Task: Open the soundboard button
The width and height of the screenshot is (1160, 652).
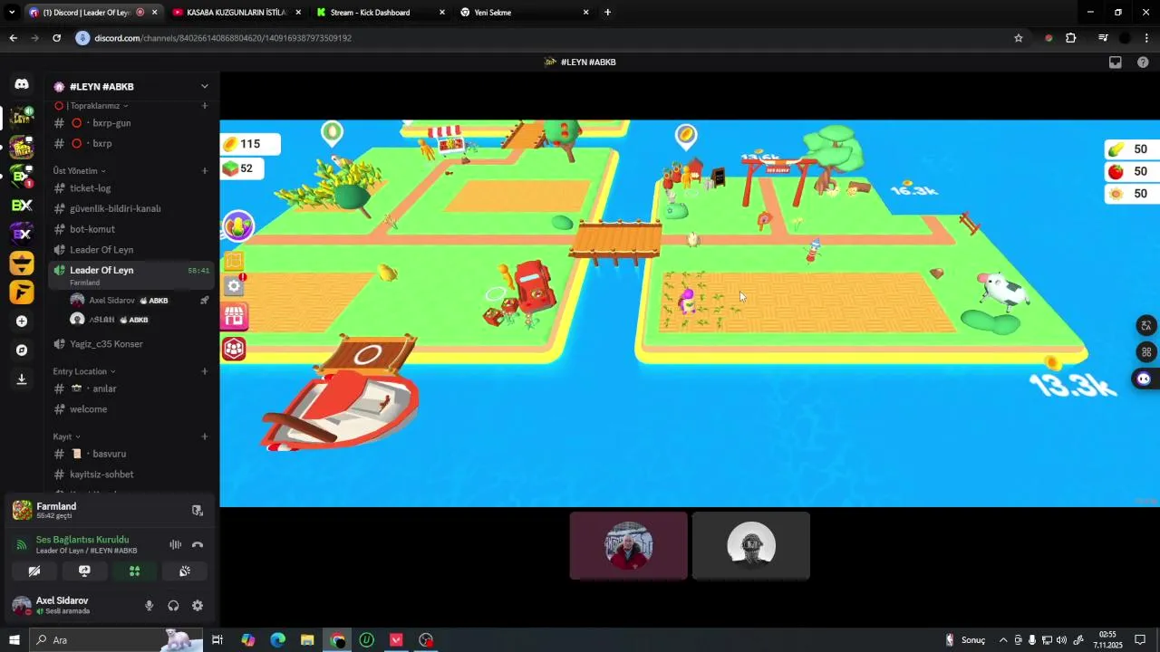Action: (185, 571)
